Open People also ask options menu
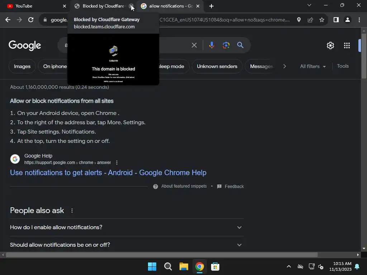This screenshot has width=367, height=275. pyautogui.click(x=72, y=211)
